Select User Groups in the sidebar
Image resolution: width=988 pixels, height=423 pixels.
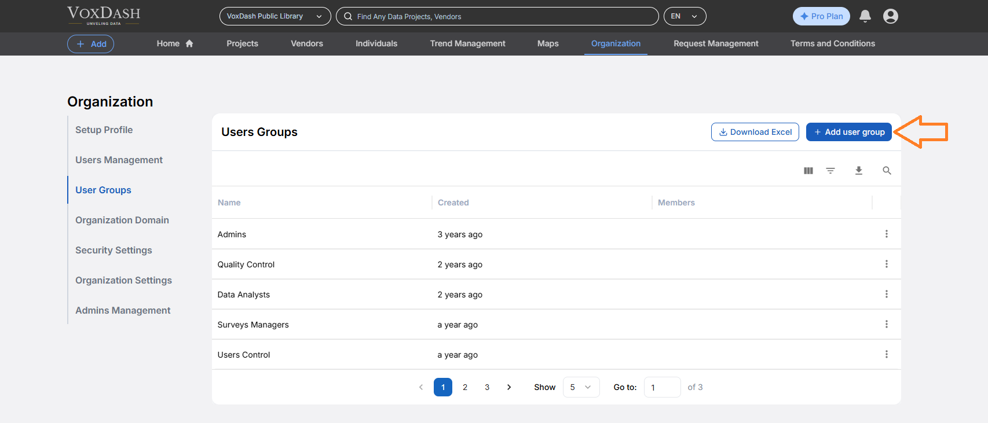[x=103, y=190]
